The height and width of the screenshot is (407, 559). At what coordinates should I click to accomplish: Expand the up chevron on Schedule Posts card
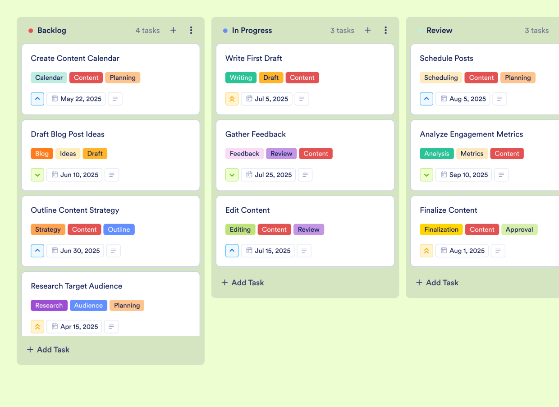[x=426, y=99]
